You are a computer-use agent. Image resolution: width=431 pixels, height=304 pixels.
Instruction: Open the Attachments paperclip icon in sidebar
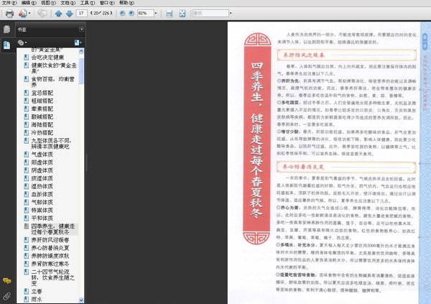(7, 296)
